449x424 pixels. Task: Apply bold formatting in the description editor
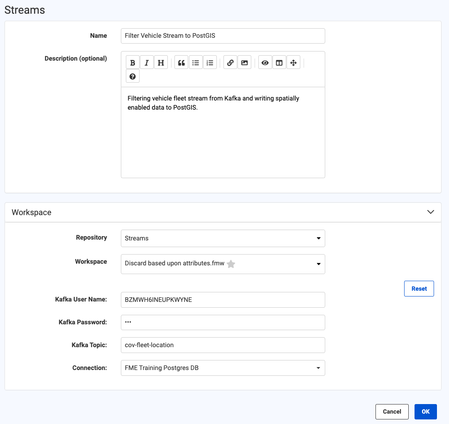[132, 62]
